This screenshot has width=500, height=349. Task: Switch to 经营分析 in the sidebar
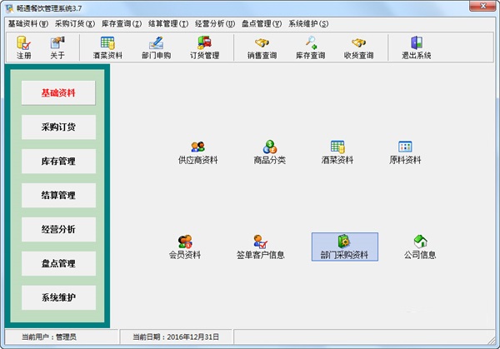click(58, 230)
